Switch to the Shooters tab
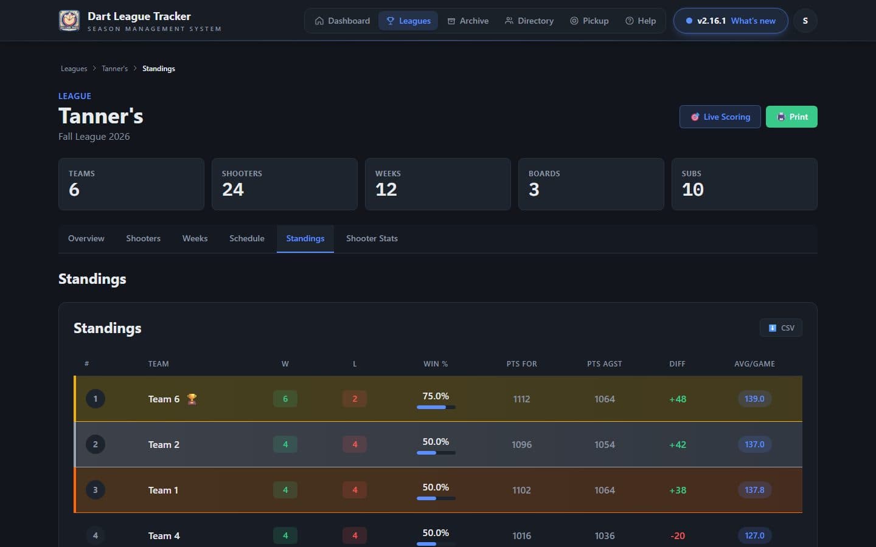The image size is (876, 547). [x=144, y=238]
